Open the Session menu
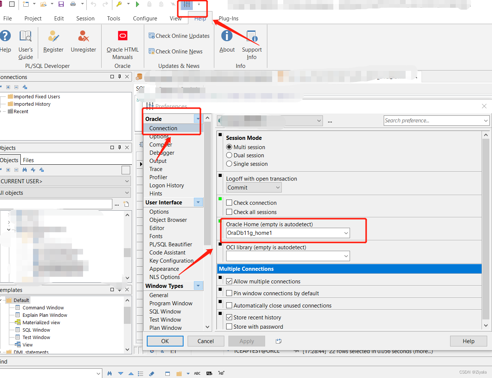 coord(85,19)
